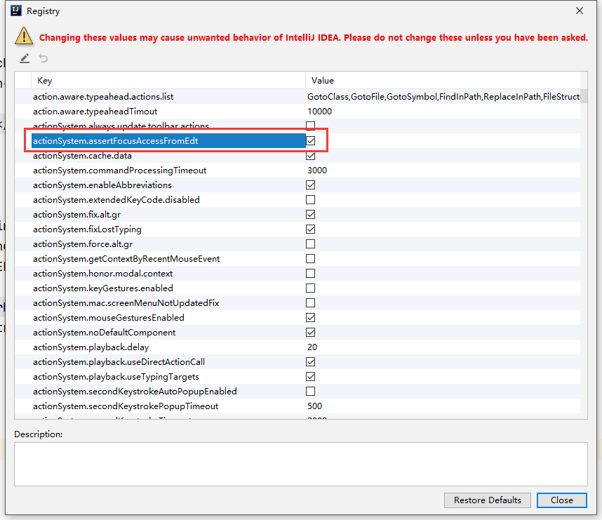Click the playback delay value 20

[312, 347]
